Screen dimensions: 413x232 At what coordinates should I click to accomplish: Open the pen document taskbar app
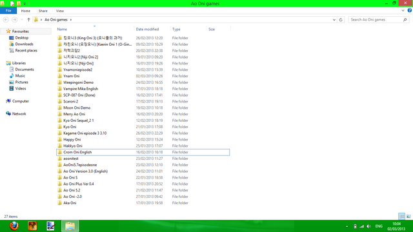(50, 226)
